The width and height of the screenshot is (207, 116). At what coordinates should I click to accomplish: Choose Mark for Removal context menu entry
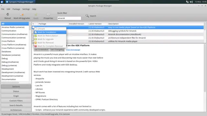point(50,43)
